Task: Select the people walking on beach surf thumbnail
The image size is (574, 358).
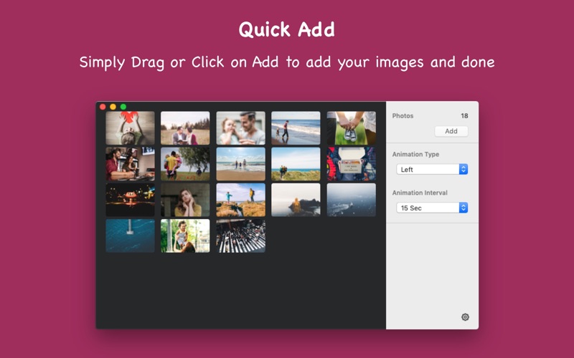Action: click(296, 128)
